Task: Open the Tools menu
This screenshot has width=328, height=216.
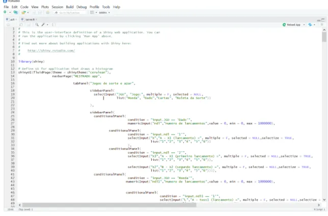Action: pyautogui.click(x=106, y=7)
